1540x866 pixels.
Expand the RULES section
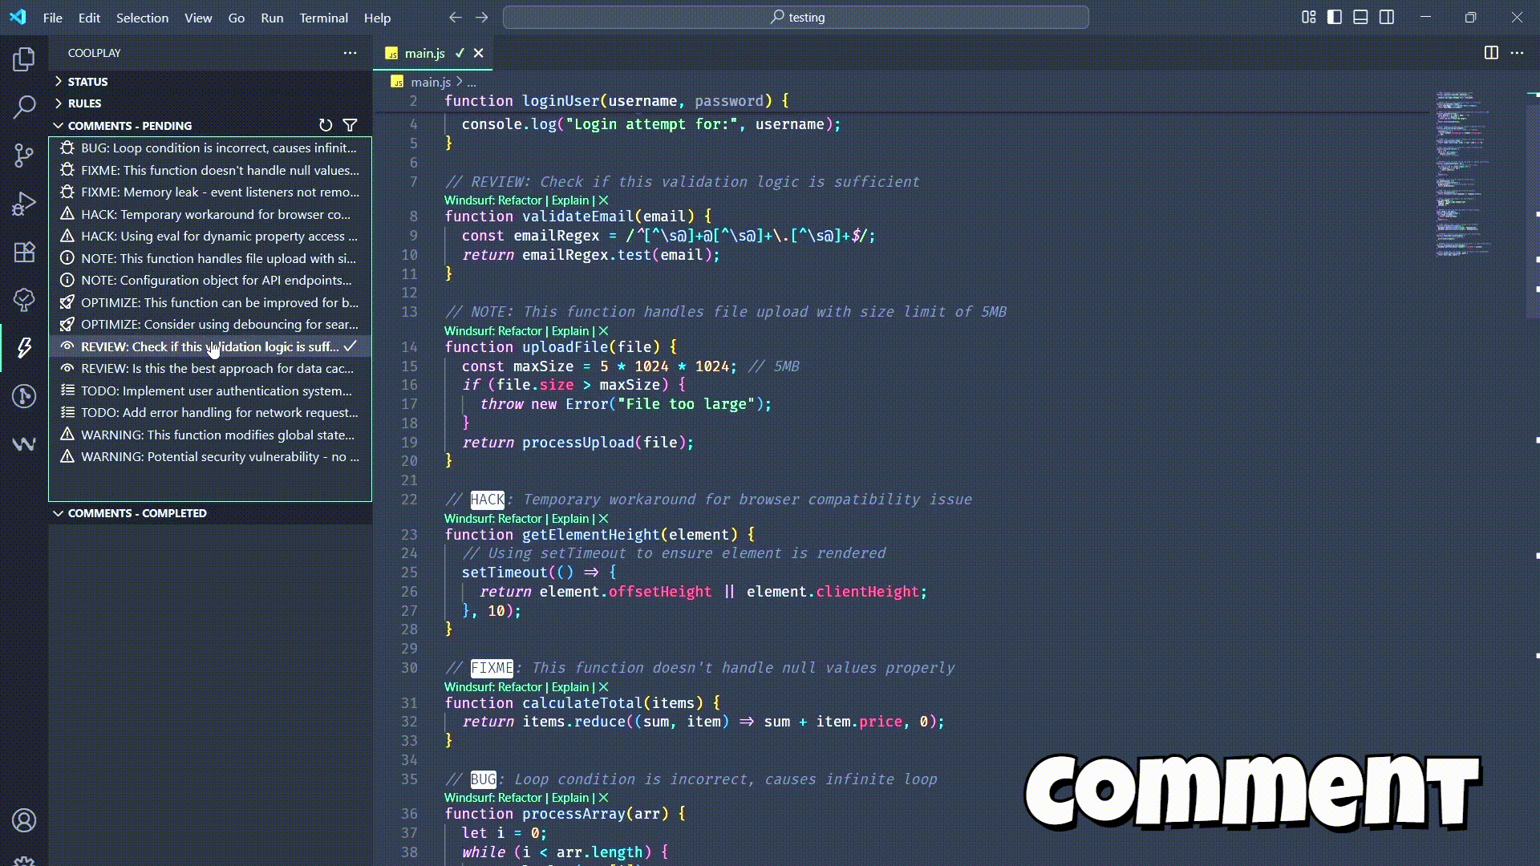click(83, 103)
